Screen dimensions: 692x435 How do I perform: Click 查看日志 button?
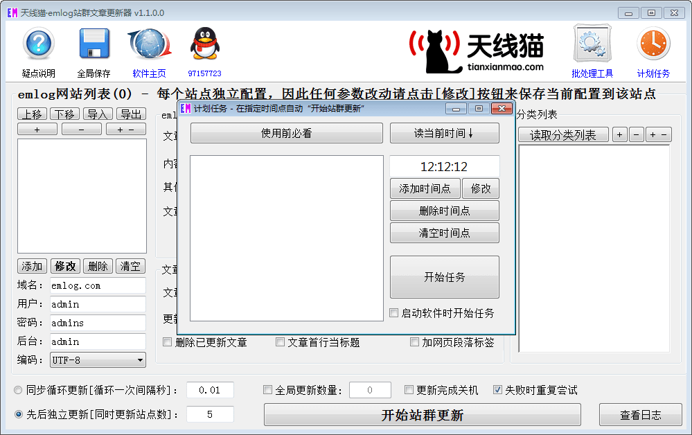coord(640,415)
